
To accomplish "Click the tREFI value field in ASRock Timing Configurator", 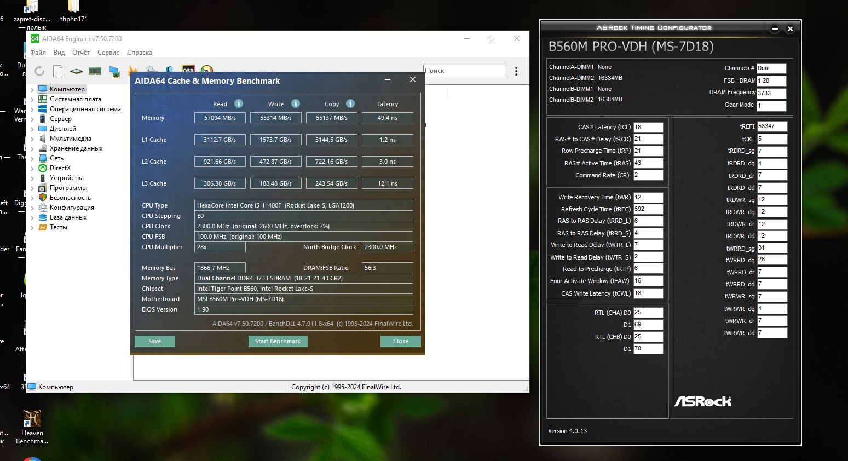I will (x=772, y=126).
